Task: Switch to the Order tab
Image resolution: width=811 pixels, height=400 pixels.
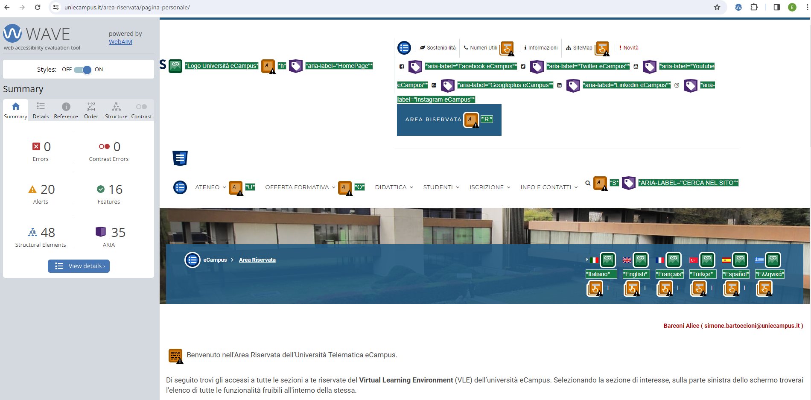Action: [91, 111]
